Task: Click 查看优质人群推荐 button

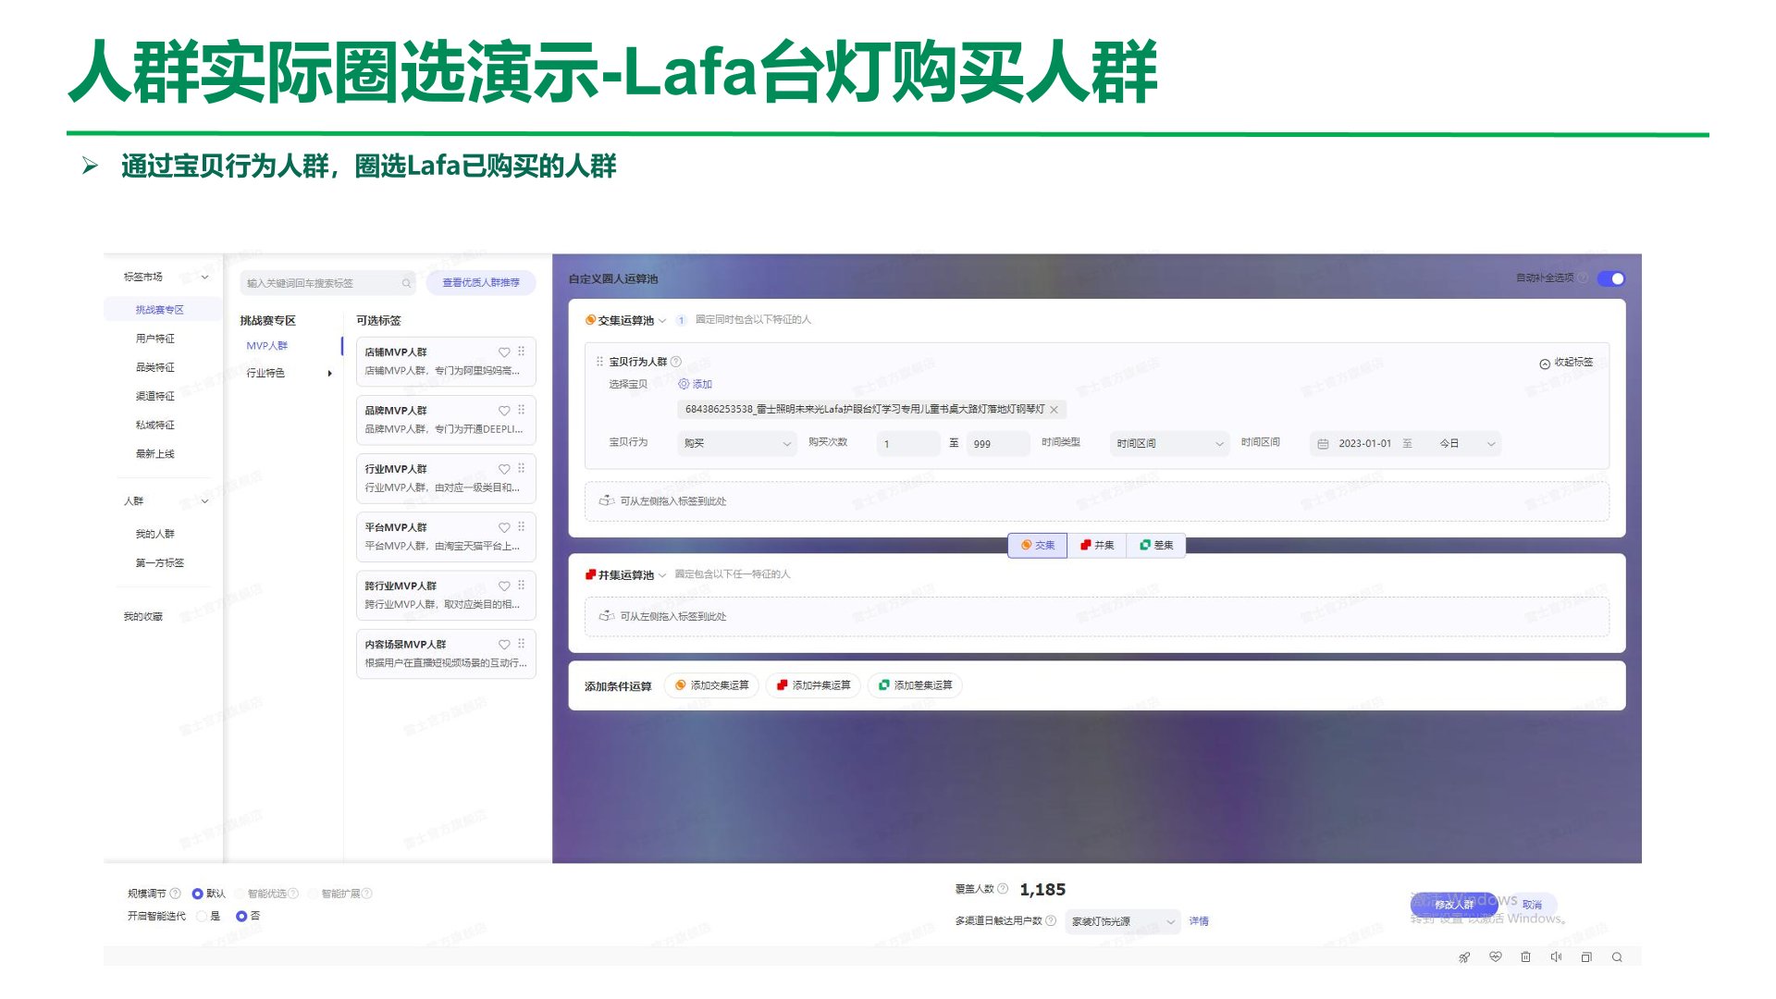Action: point(480,283)
